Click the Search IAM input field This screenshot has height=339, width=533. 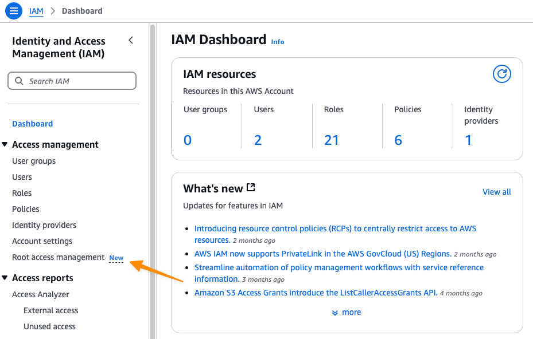[72, 81]
